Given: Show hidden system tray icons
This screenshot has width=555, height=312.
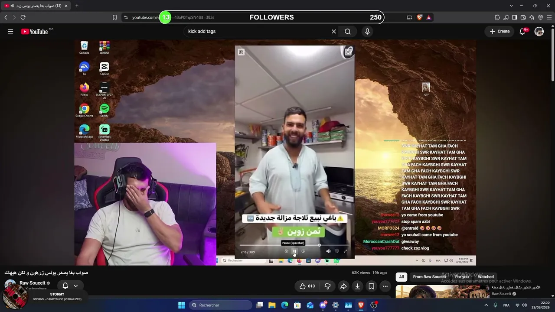Looking at the screenshot, I should pos(486,305).
